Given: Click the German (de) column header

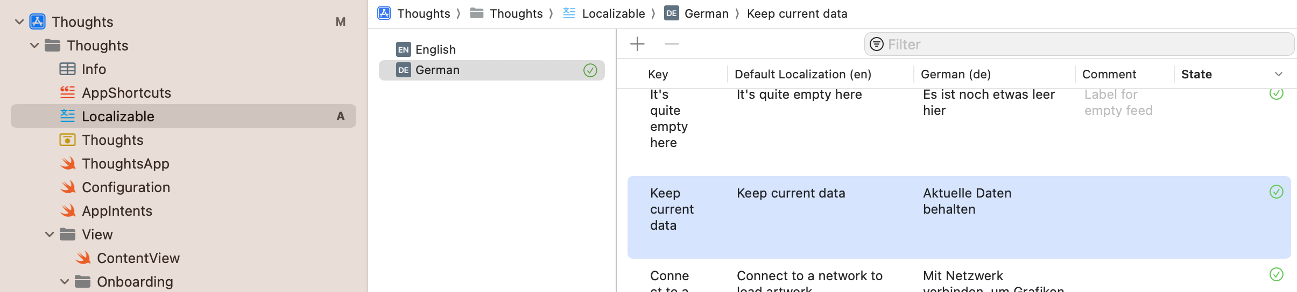Looking at the screenshot, I should (955, 74).
